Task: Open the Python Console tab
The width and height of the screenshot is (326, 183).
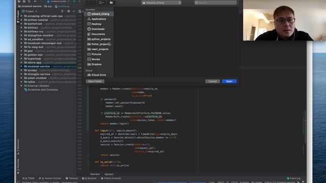Action: 111,178
